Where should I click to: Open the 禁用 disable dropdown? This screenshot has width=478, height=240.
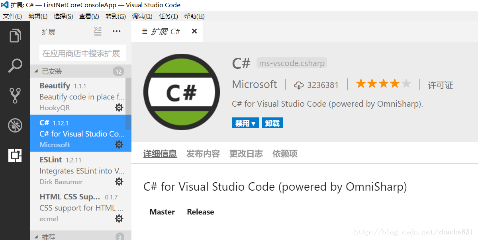point(245,123)
